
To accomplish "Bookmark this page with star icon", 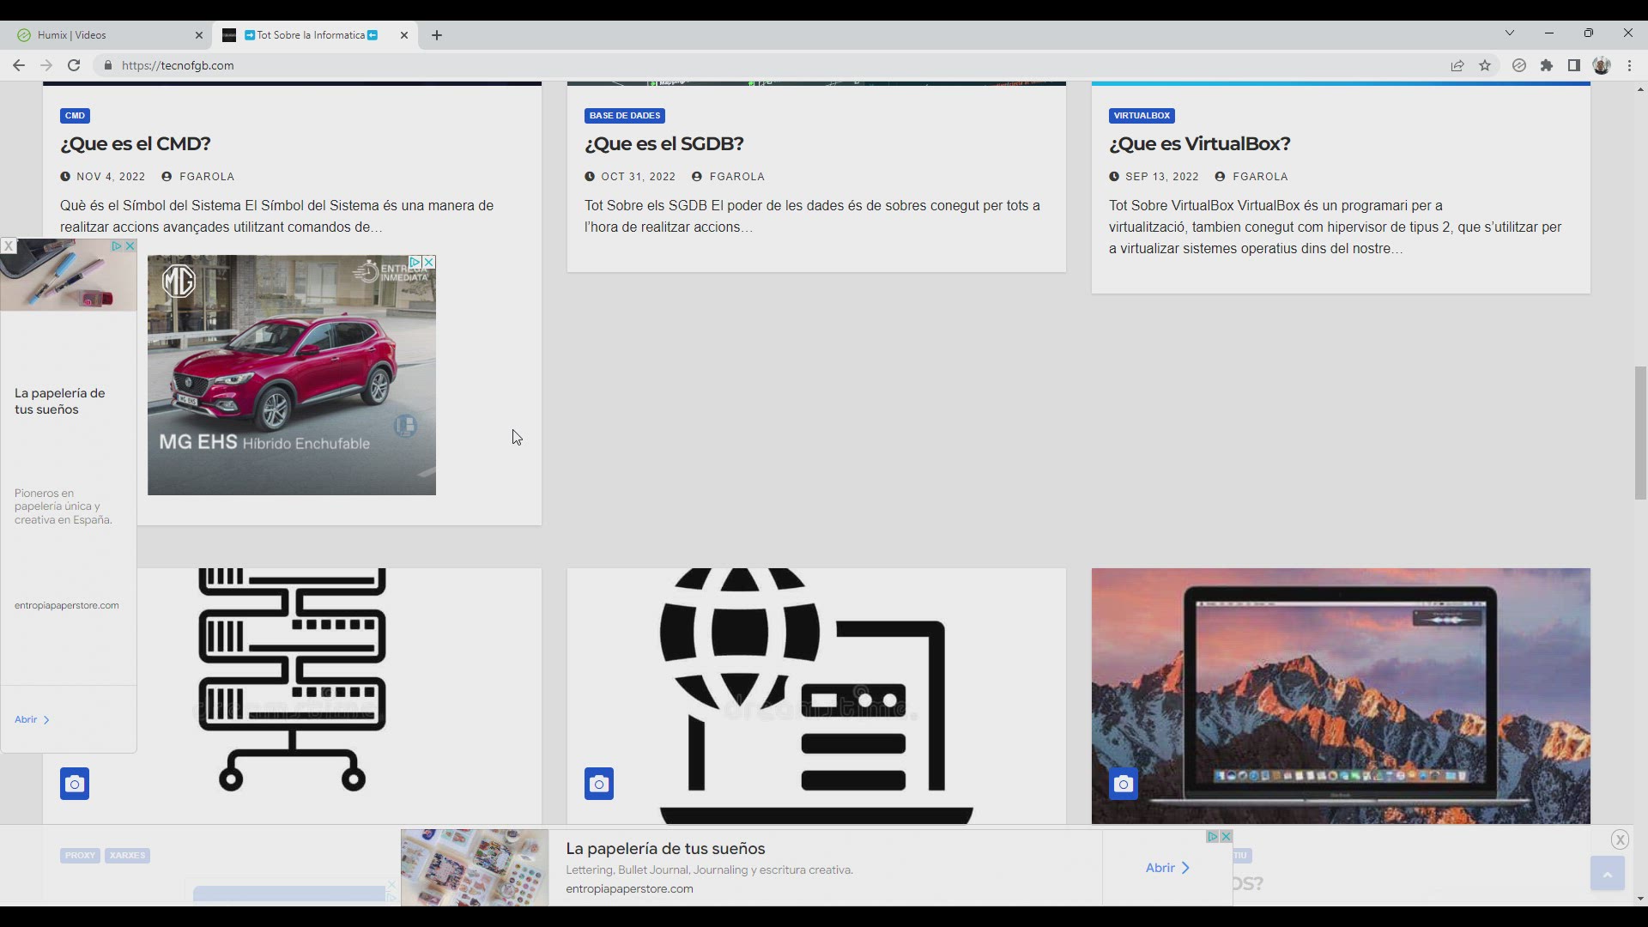I will click(1485, 65).
